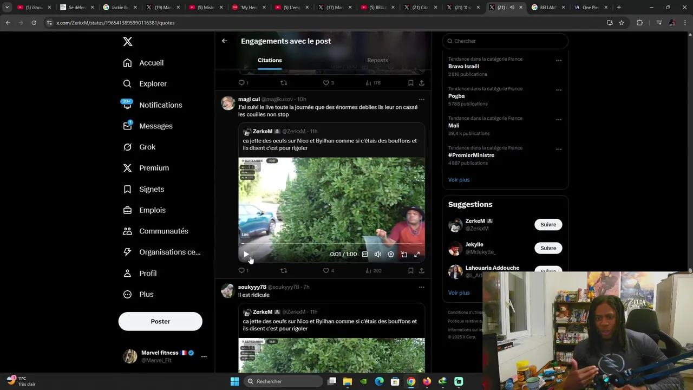693x390 pixels.
Task: Open more options for Pogba trend
Action: [x=559, y=90]
